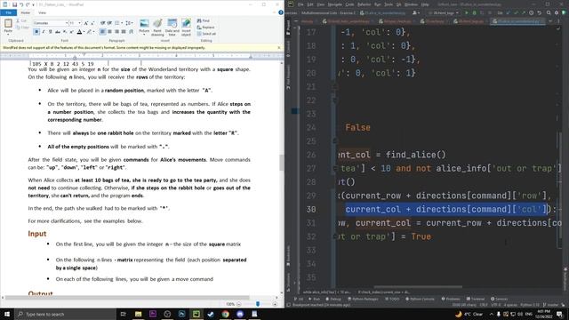Click the Paste button in WordPad
The width and height of the screenshot is (569, 320).
8,24
